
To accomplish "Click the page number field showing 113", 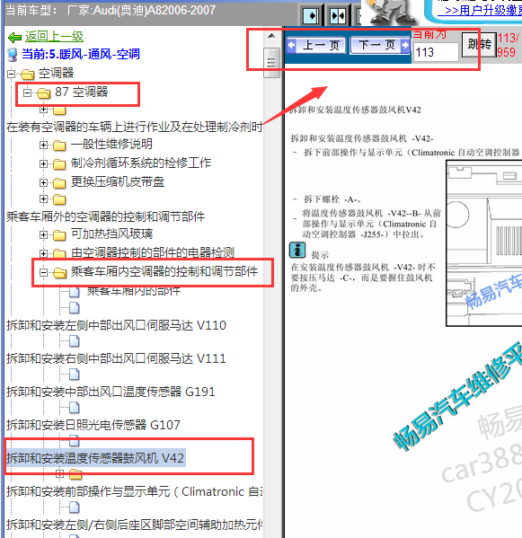I will (x=436, y=52).
